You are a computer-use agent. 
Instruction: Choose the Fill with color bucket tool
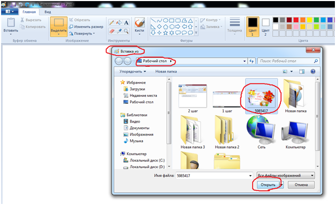coord(119,22)
